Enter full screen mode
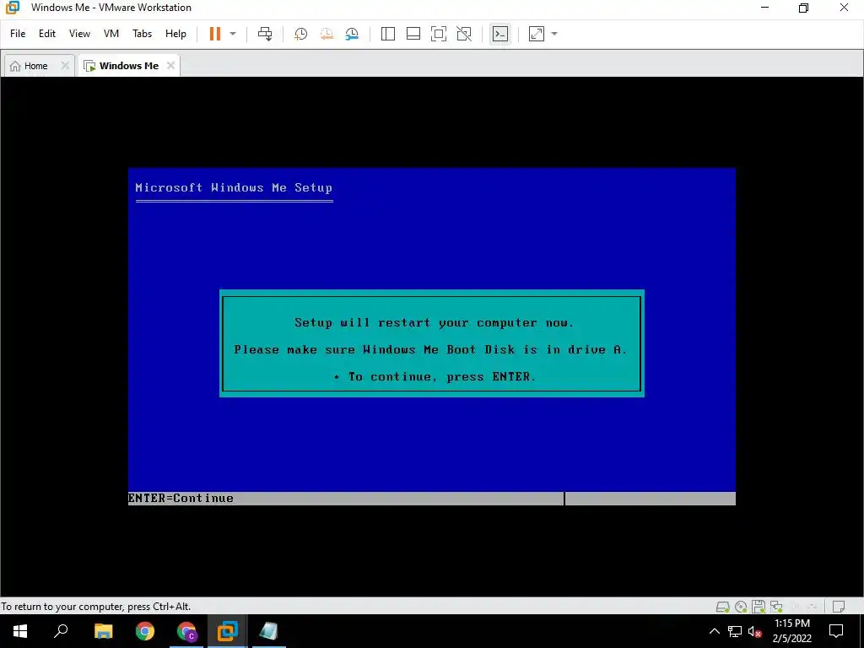The width and height of the screenshot is (864, 648). pyautogui.click(x=439, y=34)
